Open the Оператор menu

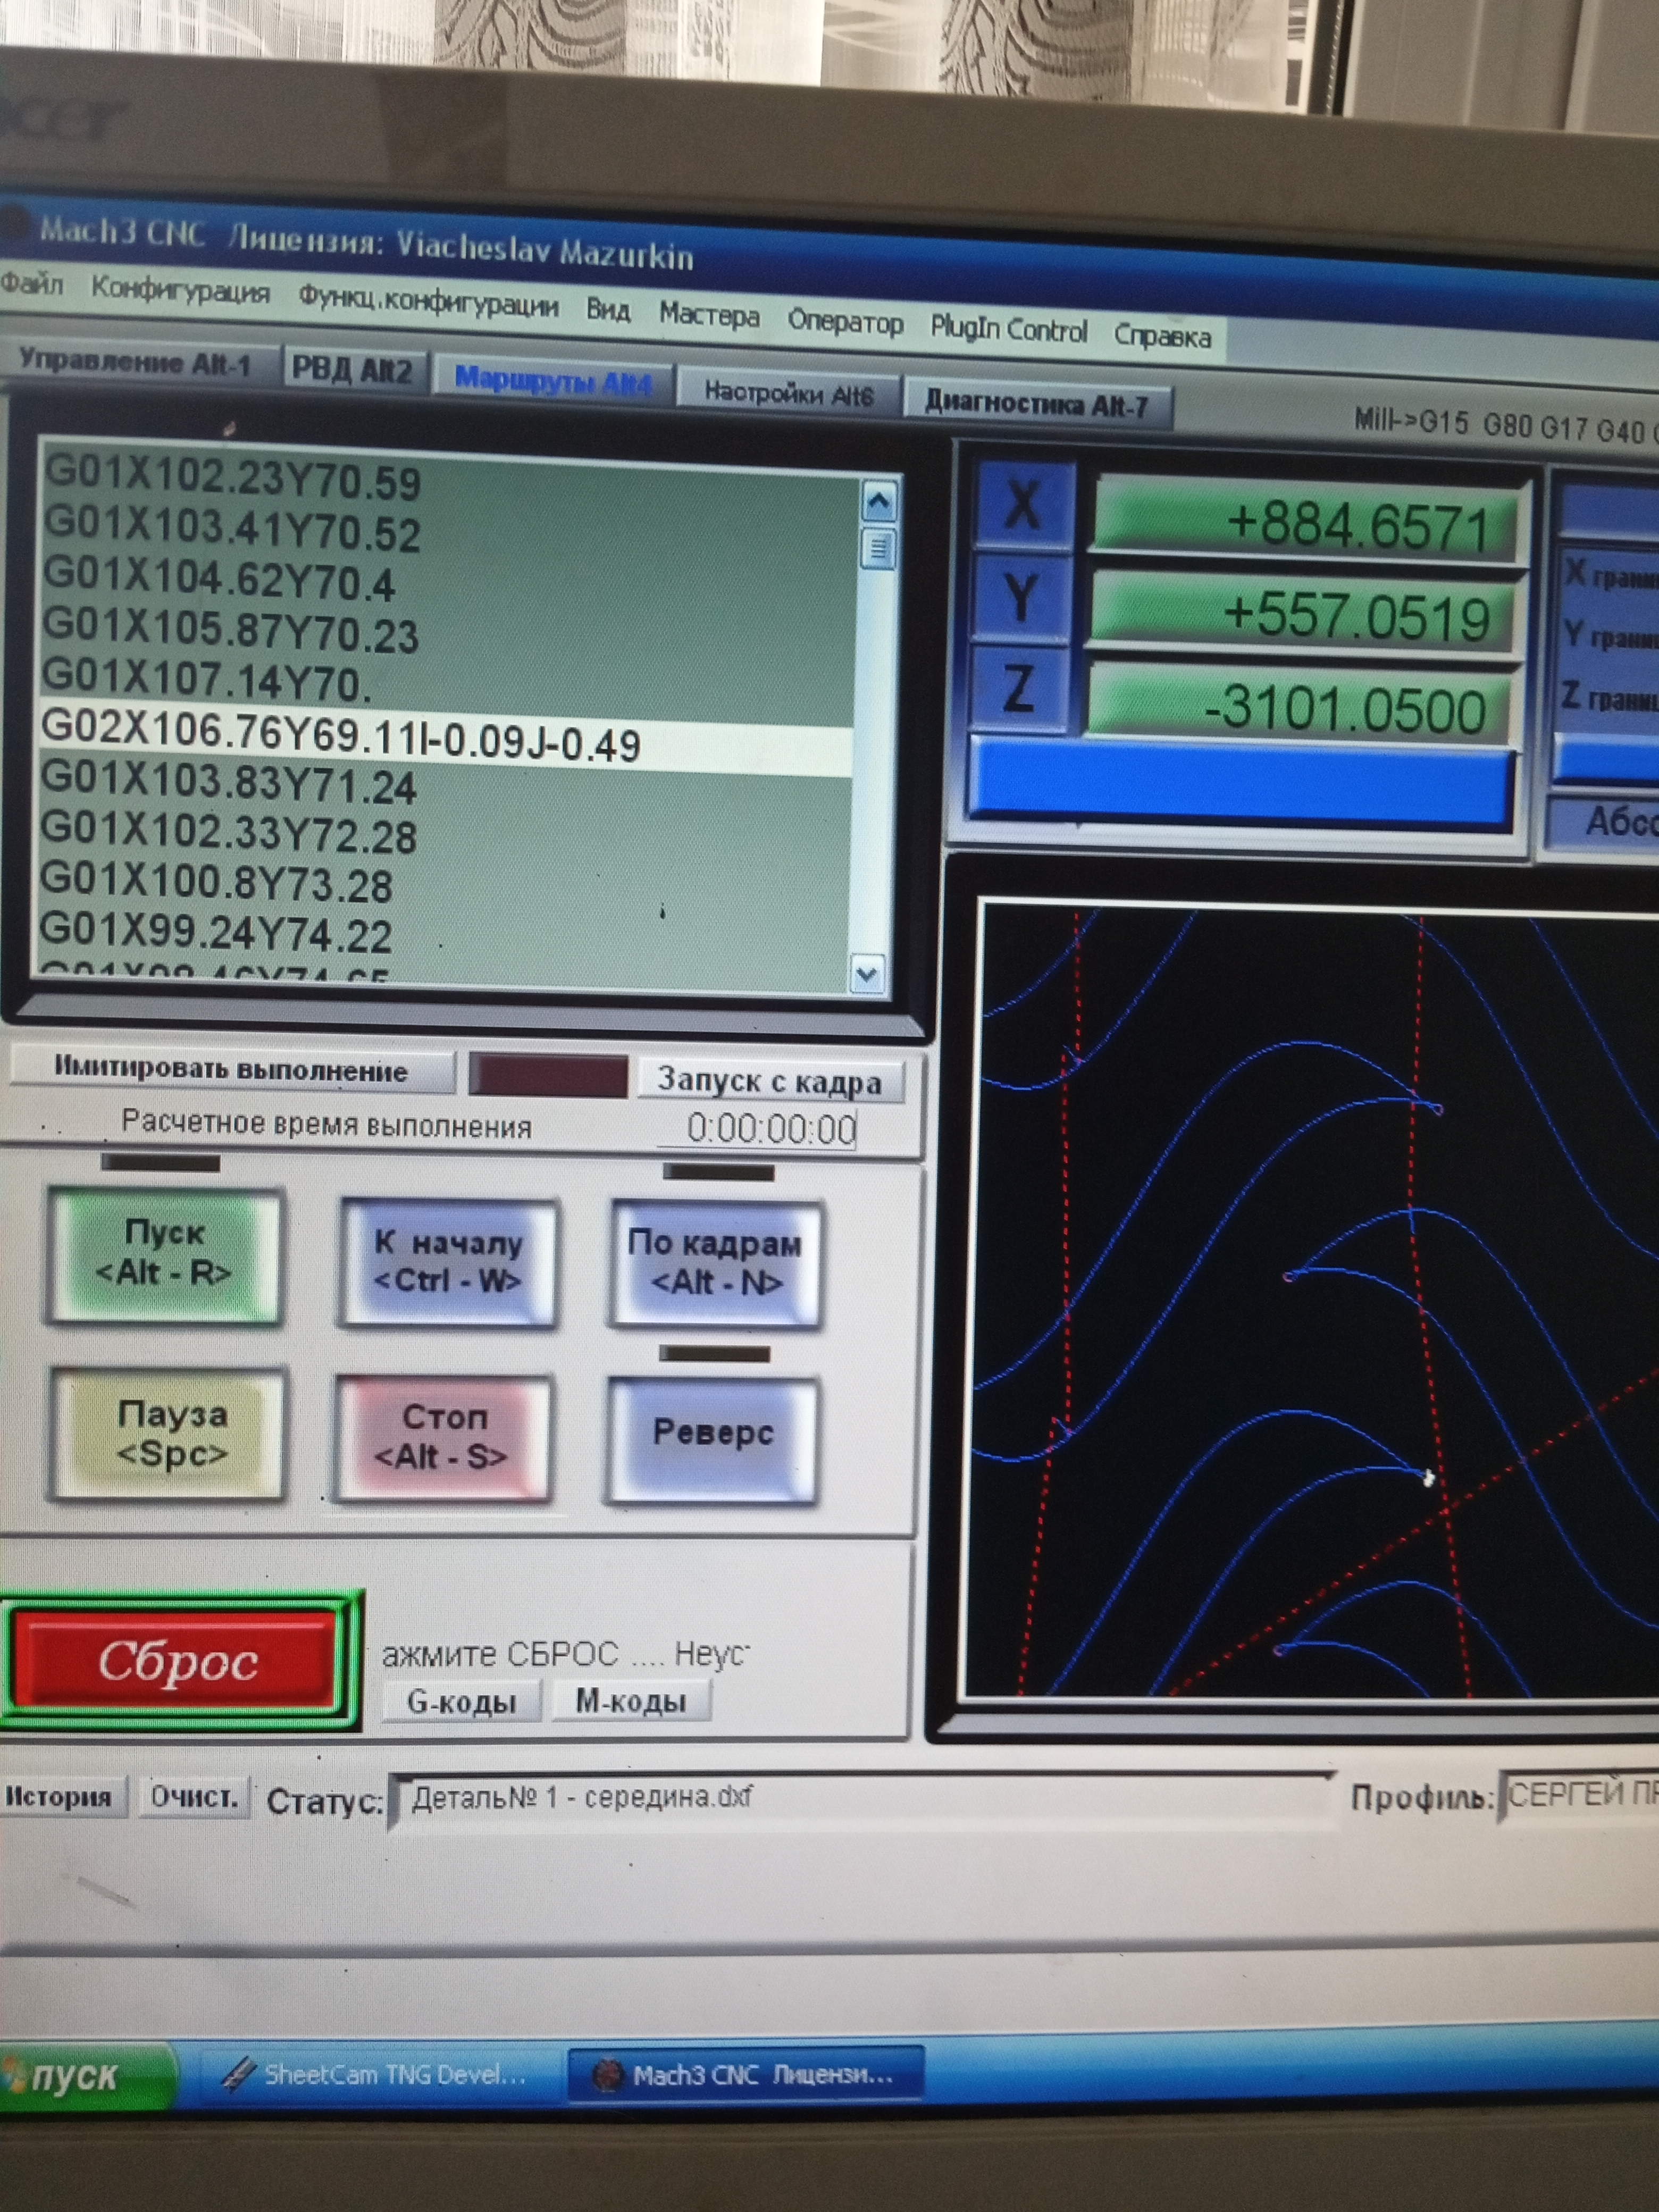[845, 322]
